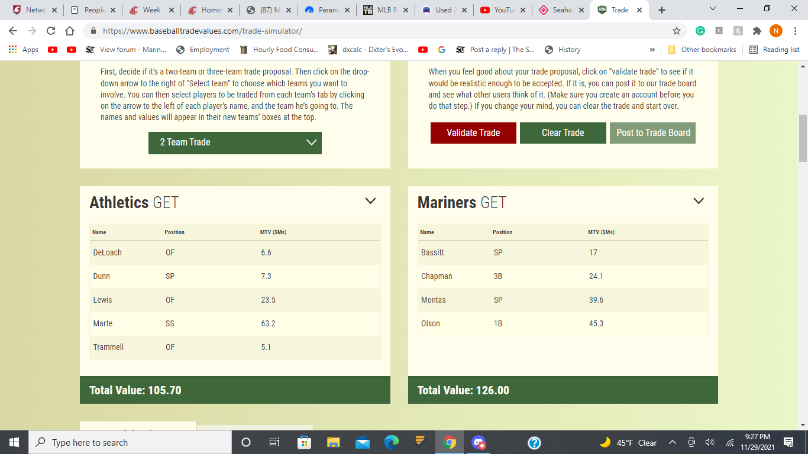Image resolution: width=808 pixels, height=454 pixels.
Task: Open Chrome three-dot menu
Action: (x=795, y=31)
